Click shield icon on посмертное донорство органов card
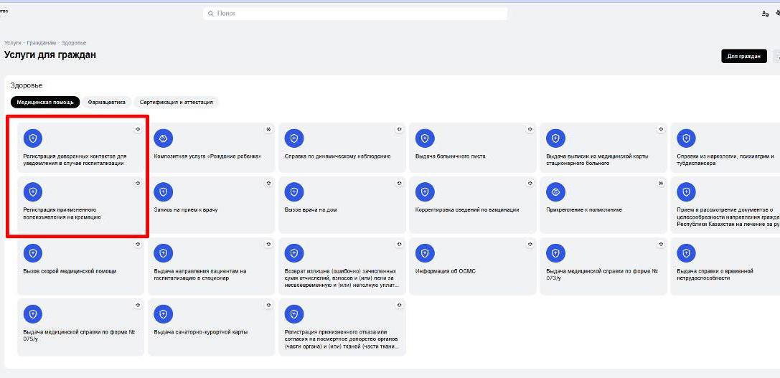 click(x=294, y=314)
